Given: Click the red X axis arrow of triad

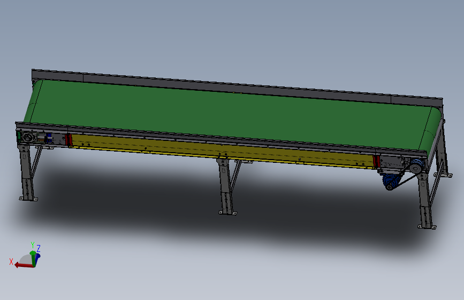Looking at the screenshot, I should [x=23, y=265].
